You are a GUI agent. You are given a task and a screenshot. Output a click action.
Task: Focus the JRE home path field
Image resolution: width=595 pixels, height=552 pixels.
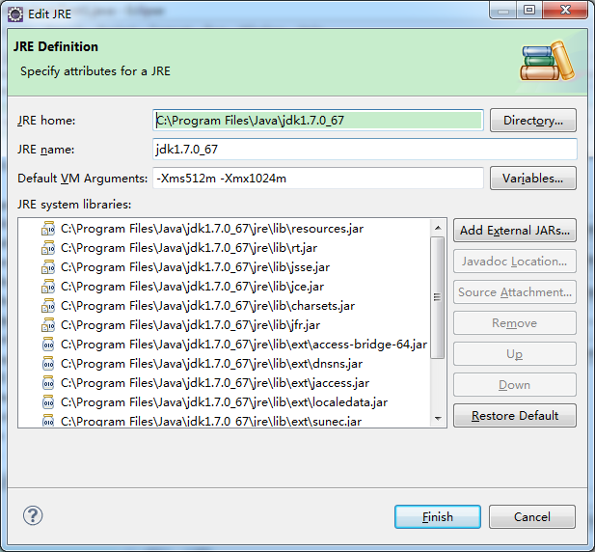tap(318, 121)
